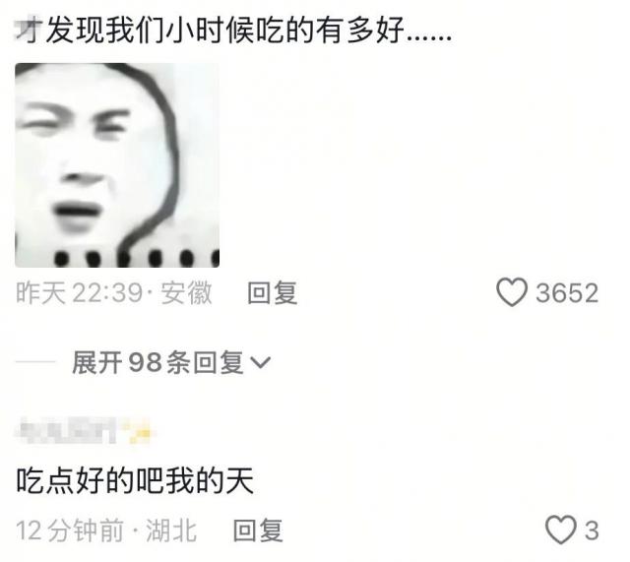Reply to the 安徽 comment via 回复
The image size is (630, 562).
click(x=273, y=293)
